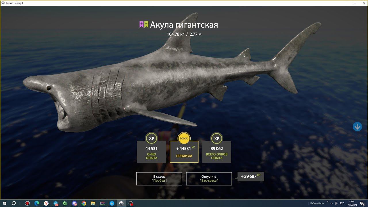Open File Explorer from the taskbar
Viewport: 368px width, 207px height.
tap(93, 203)
